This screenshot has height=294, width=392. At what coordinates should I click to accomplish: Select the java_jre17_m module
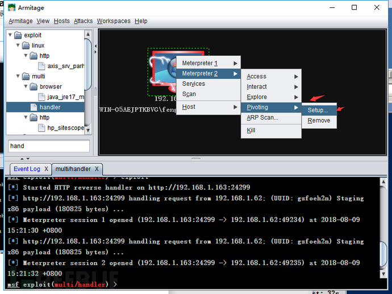66,97
